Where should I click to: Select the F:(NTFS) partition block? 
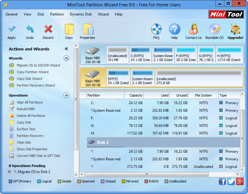coord(186,55)
